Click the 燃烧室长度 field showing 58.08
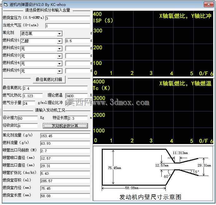Screen dimensions: 216x205 [x=65, y=196]
